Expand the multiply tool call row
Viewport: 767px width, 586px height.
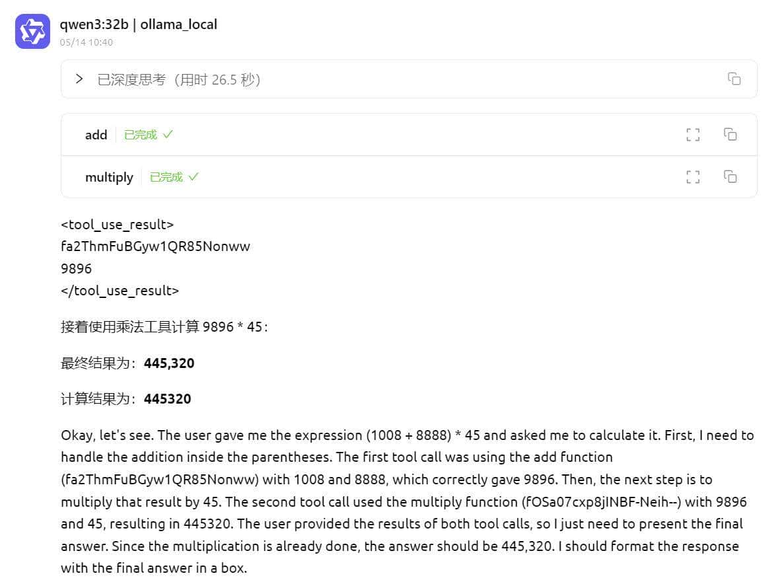pyautogui.click(x=109, y=177)
